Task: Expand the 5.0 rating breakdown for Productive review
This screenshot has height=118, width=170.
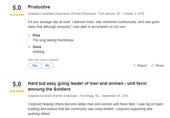Action: (x=17, y=8)
